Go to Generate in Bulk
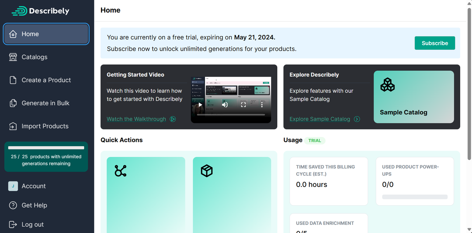The height and width of the screenshot is (233, 472). [x=46, y=103]
